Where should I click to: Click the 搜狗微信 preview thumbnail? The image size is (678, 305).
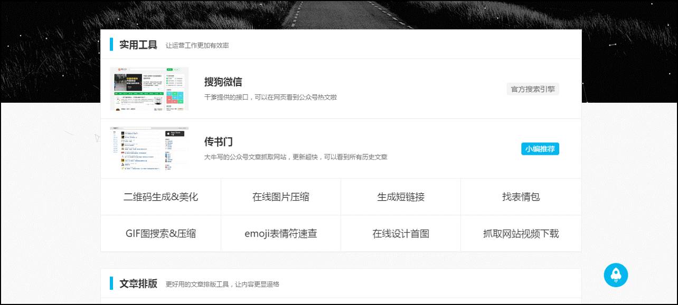click(x=149, y=88)
